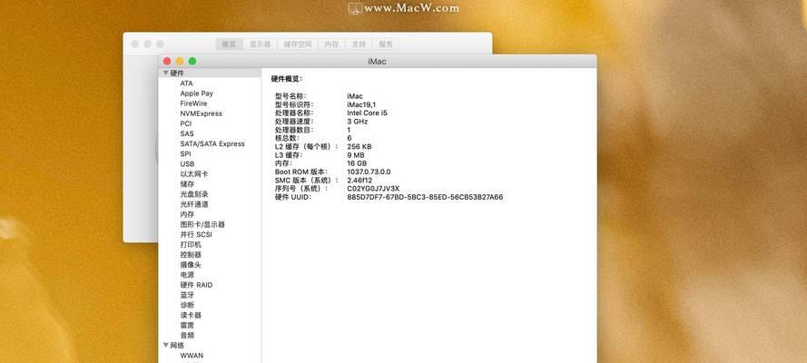
Task: Select 控制器 controller item
Action: point(191,254)
